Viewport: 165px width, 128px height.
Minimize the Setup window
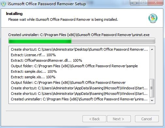pos(135,3)
